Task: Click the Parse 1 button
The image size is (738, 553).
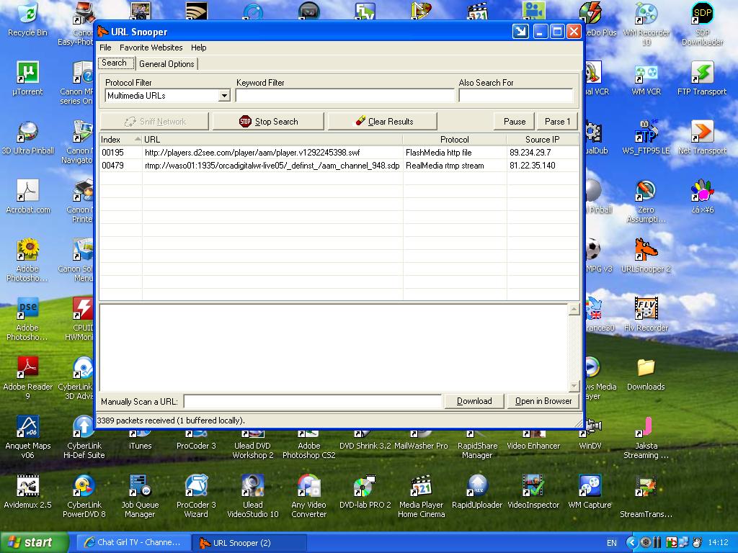Action: 557,121
